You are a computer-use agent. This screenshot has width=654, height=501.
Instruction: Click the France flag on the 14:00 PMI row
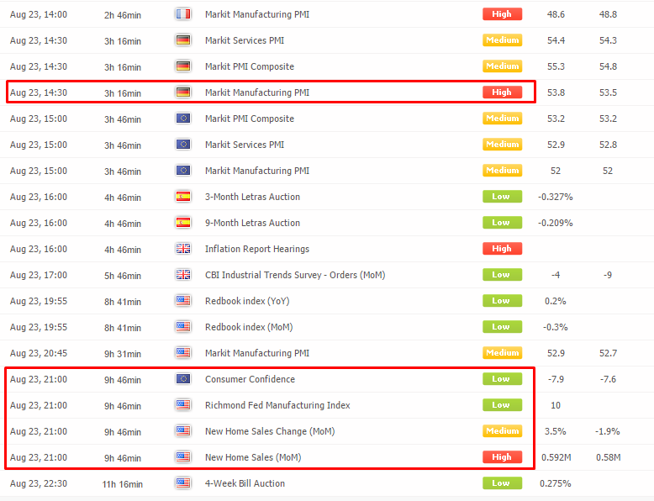[183, 14]
